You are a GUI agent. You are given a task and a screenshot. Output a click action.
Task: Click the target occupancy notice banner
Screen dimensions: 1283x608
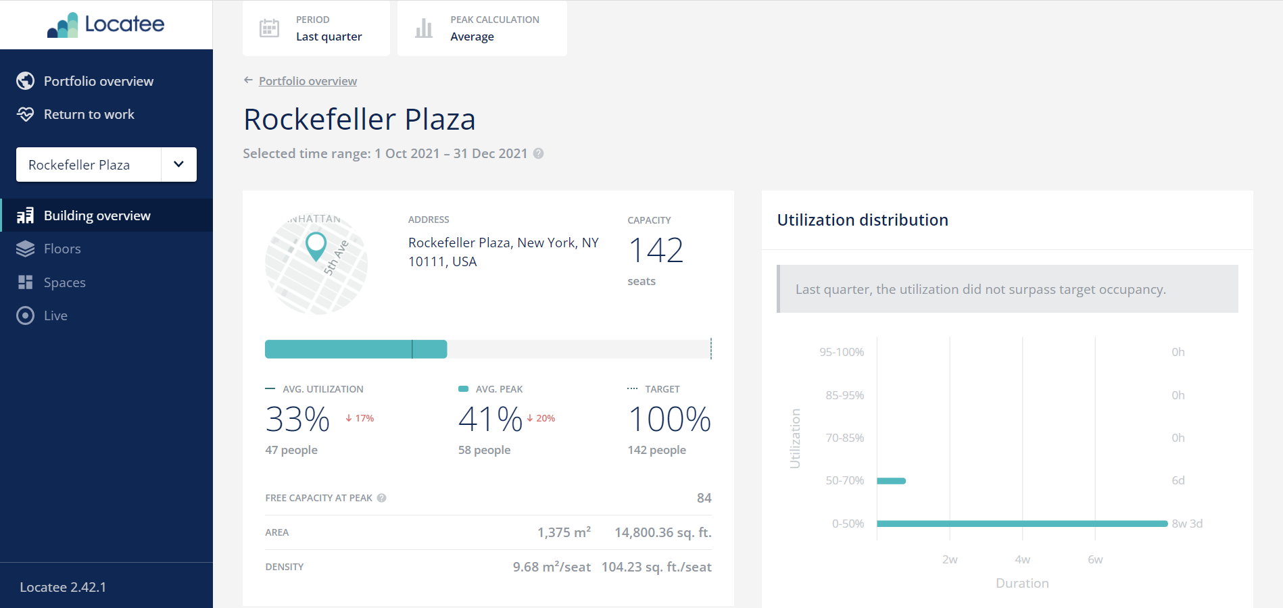pyautogui.click(x=1007, y=289)
